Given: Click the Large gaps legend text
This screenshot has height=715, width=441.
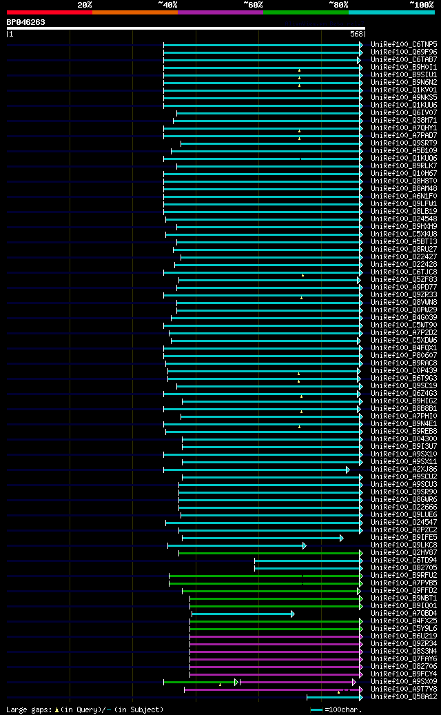Looking at the screenshot, I should pyautogui.click(x=85, y=709).
